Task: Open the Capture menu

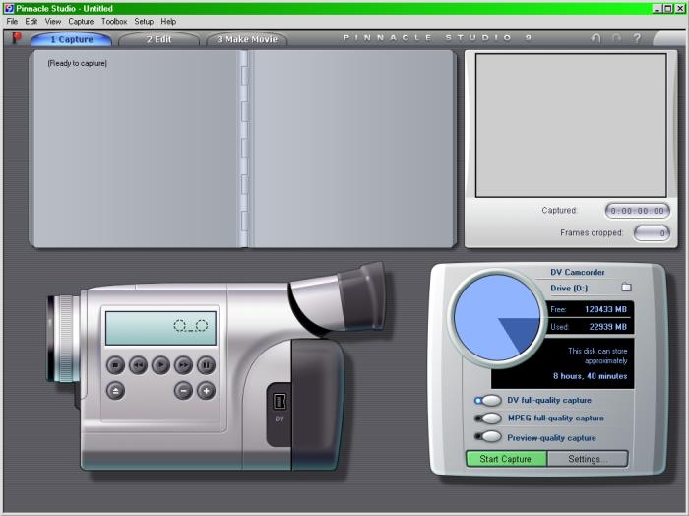Action: pos(81,21)
